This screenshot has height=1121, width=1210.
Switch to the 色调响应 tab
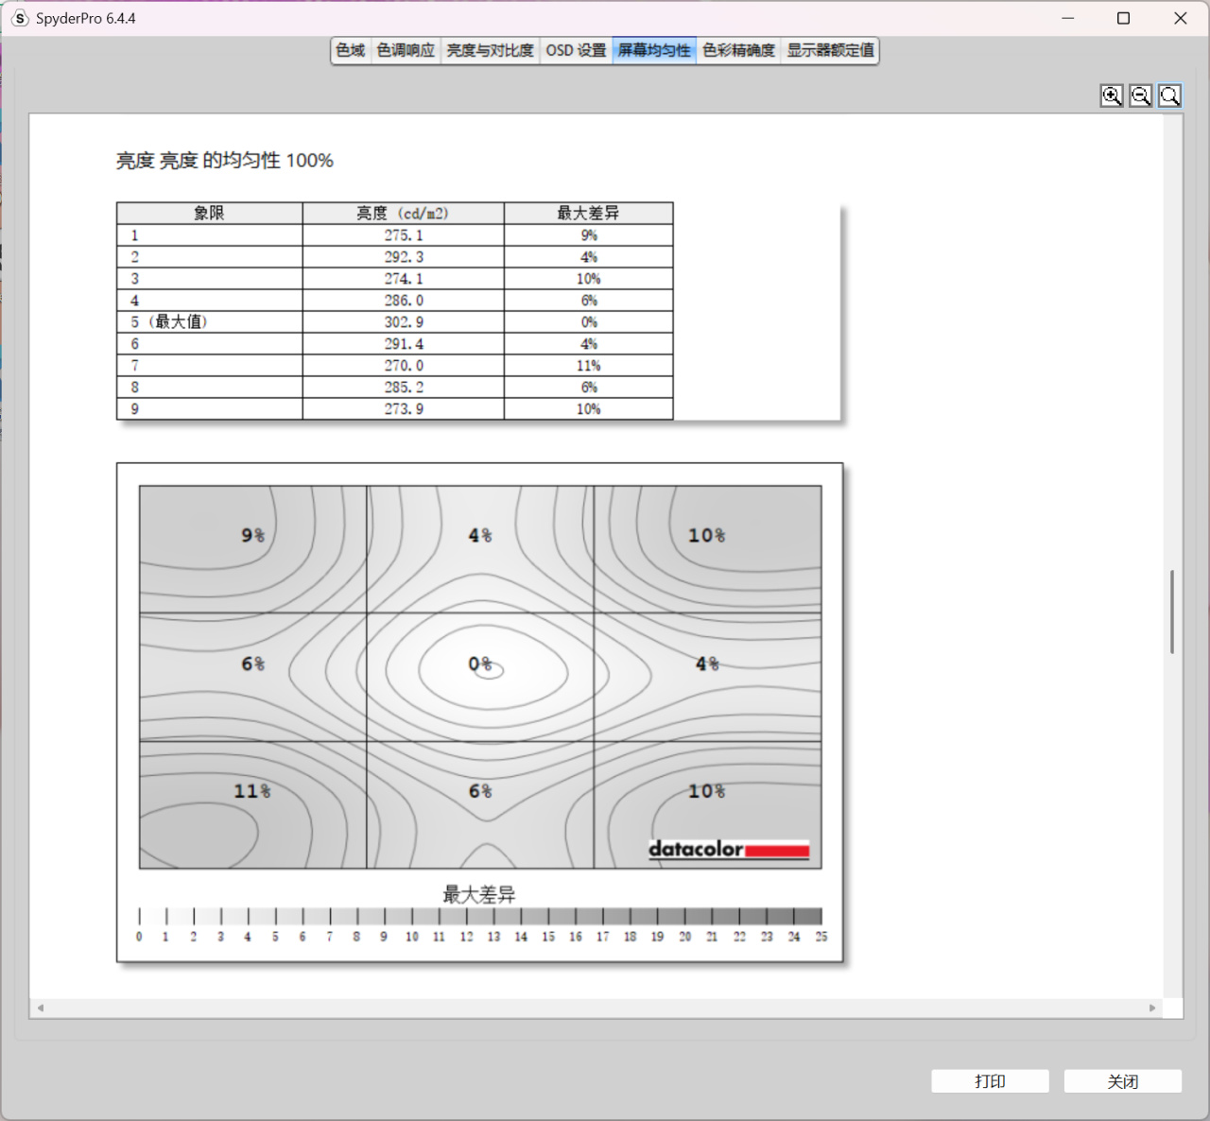(x=406, y=50)
